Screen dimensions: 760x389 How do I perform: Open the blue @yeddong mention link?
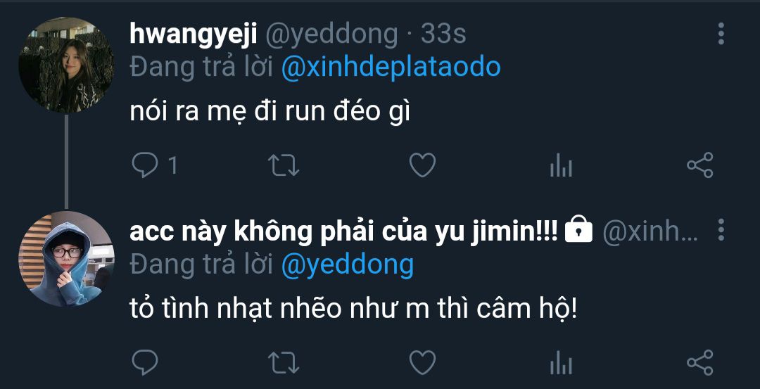coord(347,265)
